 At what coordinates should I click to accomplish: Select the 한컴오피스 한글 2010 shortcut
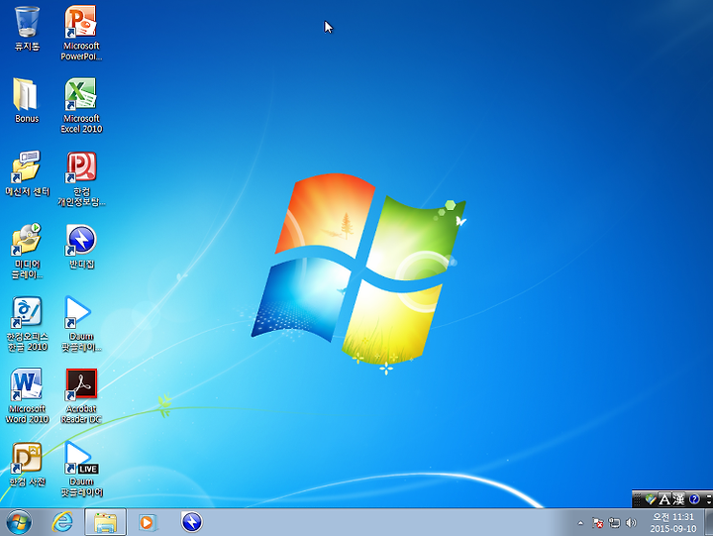tap(27, 324)
